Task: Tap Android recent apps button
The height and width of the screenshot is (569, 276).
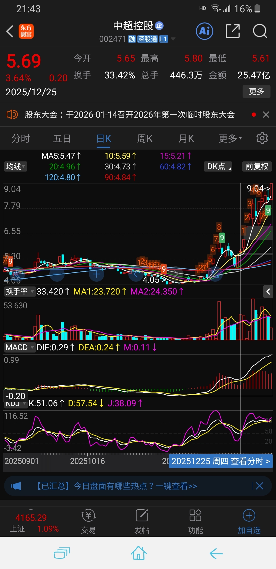Action: pos(62,553)
